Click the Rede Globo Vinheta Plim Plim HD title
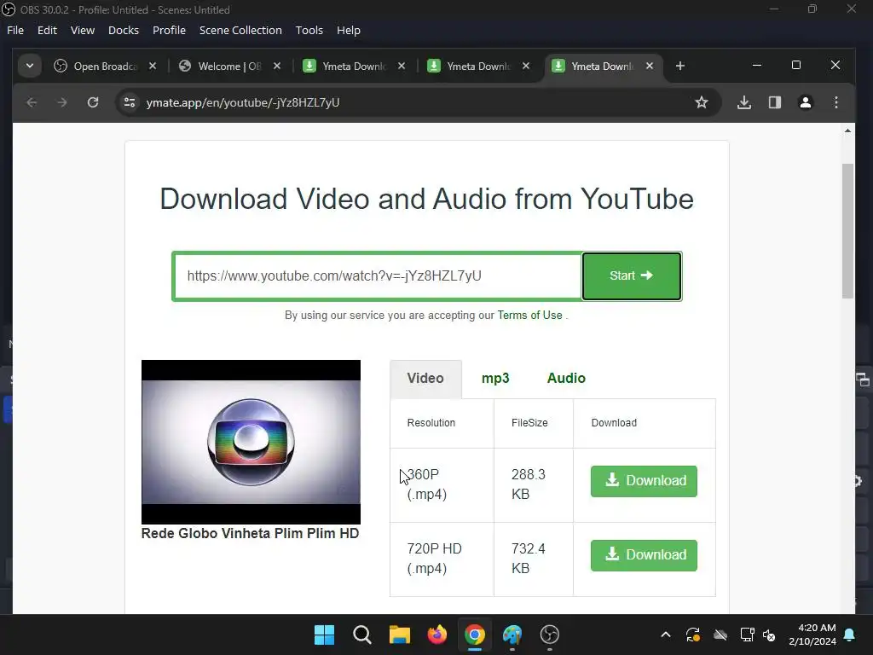Image resolution: width=873 pixels, height=655 pixels. 250,534
